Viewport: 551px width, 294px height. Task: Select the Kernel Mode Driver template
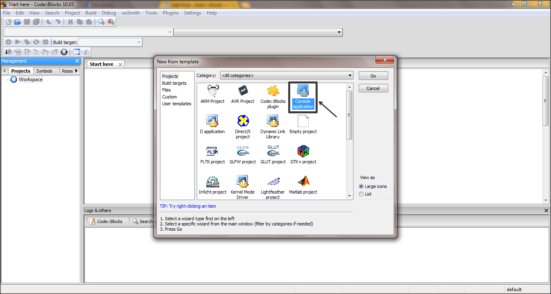(x=243, y=187)
